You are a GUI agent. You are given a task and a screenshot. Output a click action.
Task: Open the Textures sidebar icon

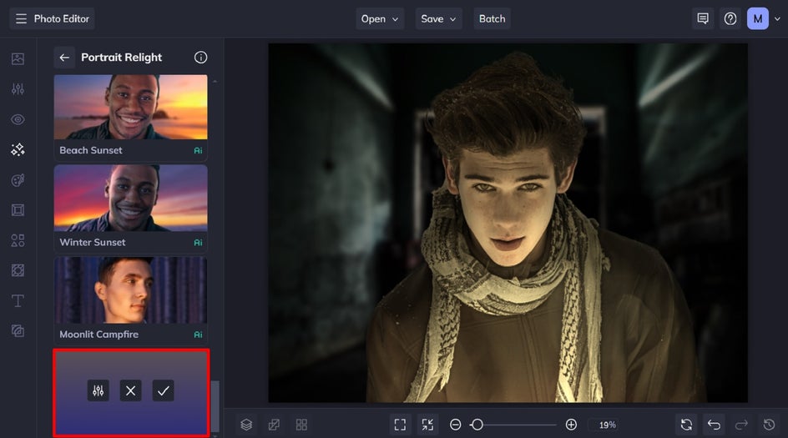[18, 271]
